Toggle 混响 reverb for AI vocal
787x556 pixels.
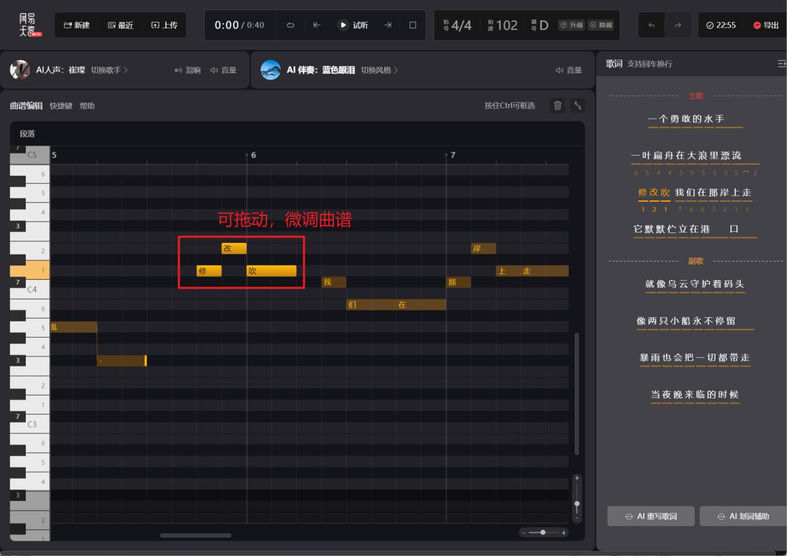pyautogui.click(x=188, y=70)
